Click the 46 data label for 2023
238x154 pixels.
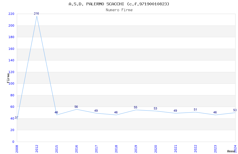[x=215, y=113]
